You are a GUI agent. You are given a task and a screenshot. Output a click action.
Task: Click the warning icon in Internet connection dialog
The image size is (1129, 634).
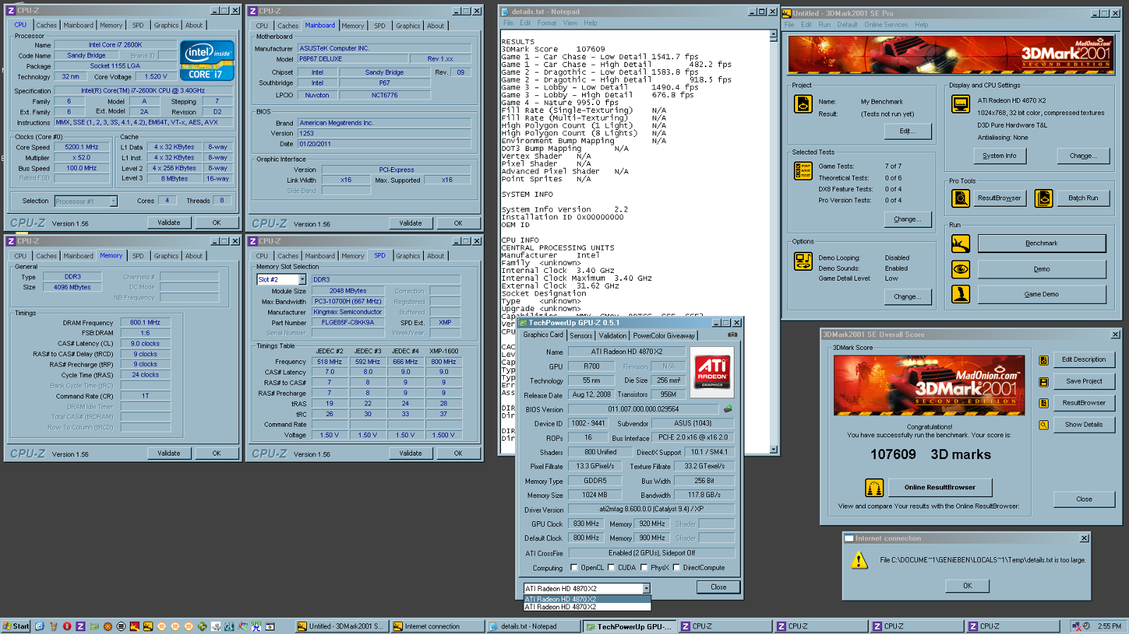[859, 561]
